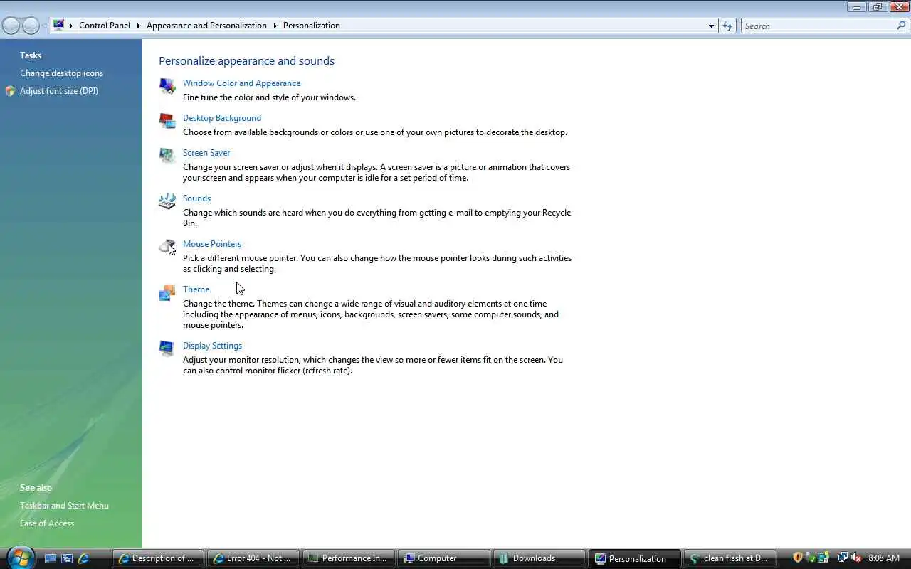Click the network tray icon

point(843,558)
